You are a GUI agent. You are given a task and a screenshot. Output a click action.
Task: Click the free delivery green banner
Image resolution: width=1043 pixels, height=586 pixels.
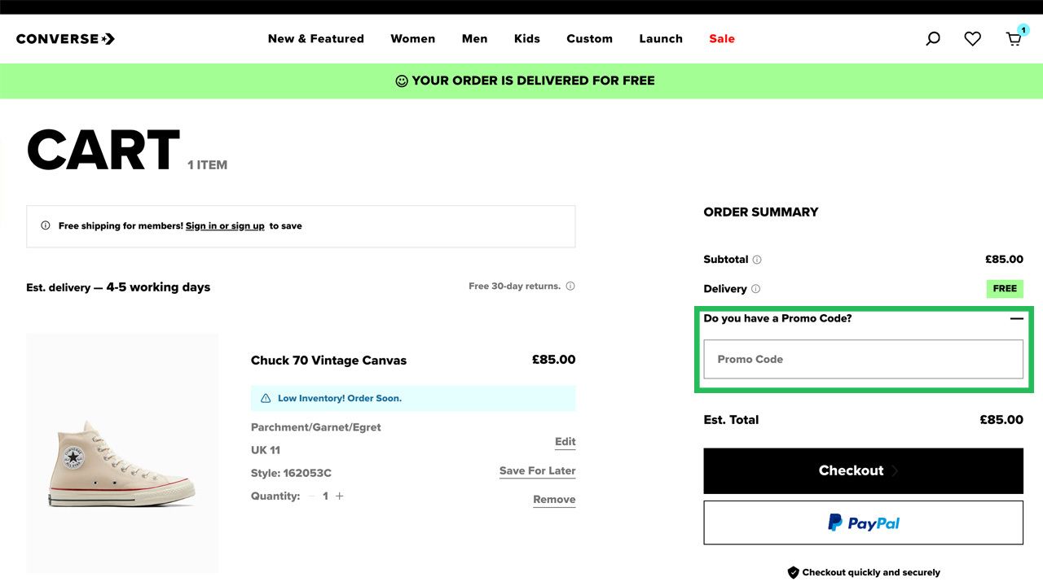coord(521,81)
